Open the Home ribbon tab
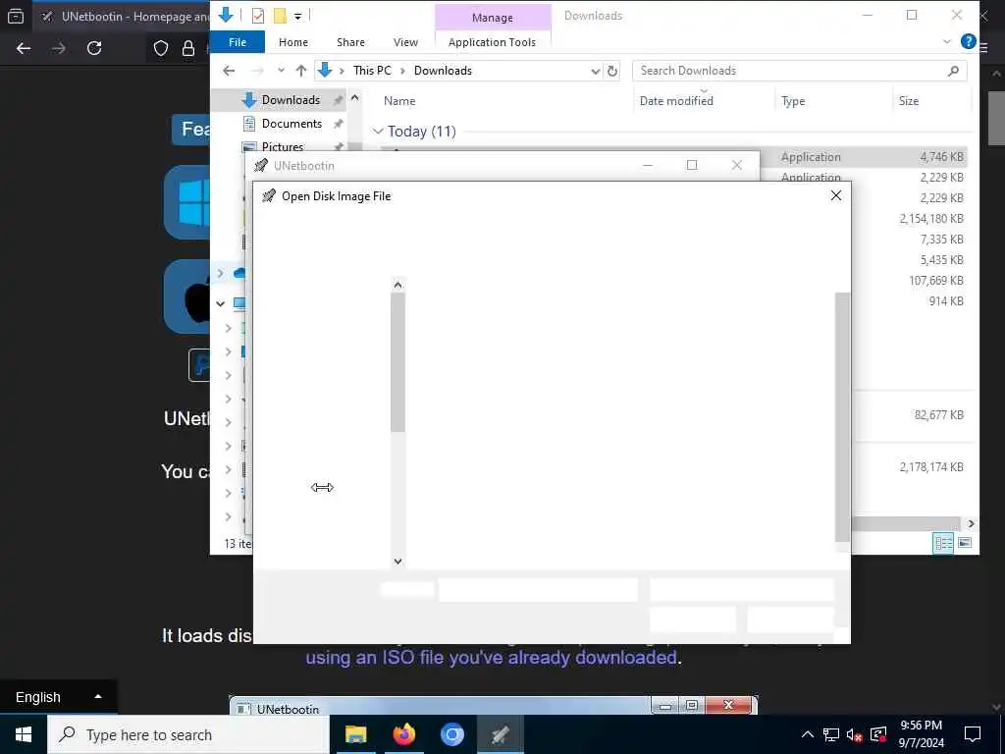 293,42
